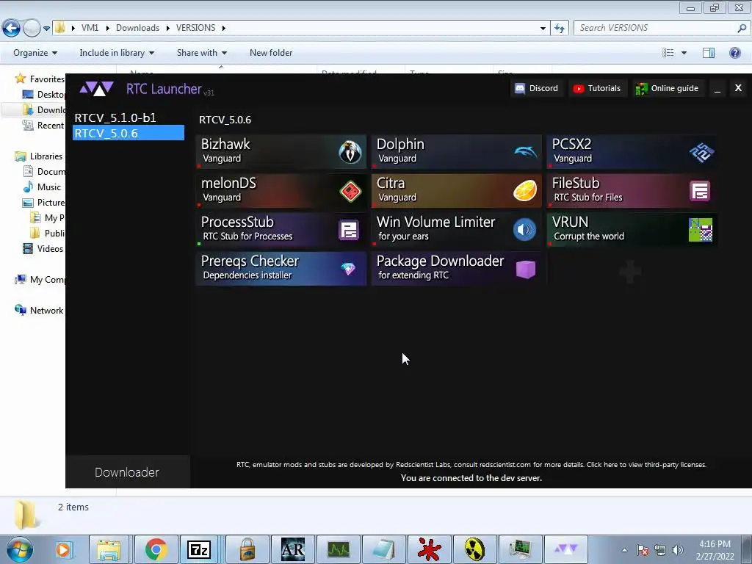This screenshot has height=564, width=752.
Task: Click FileStub document icon
Action: (700, 191)
